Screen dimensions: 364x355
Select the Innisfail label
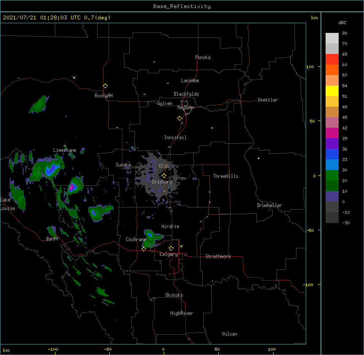pos(175,137)
